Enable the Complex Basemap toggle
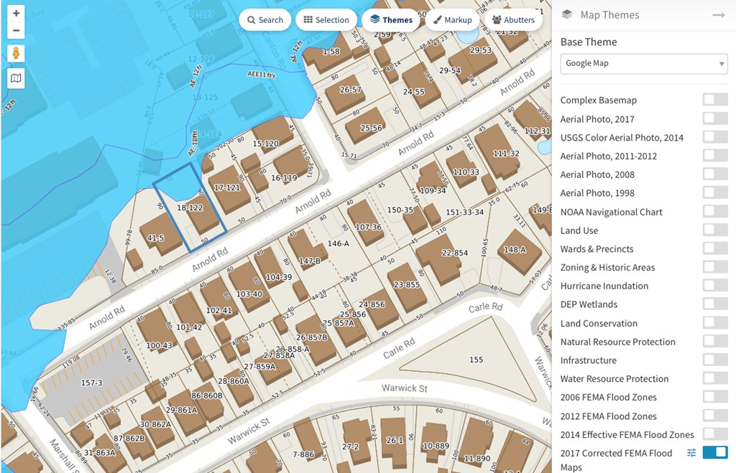 (715, 99)
